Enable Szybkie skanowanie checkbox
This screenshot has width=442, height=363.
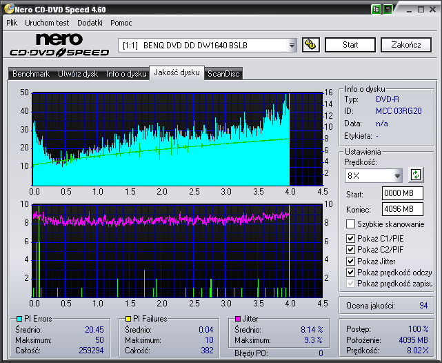(350, 224)
